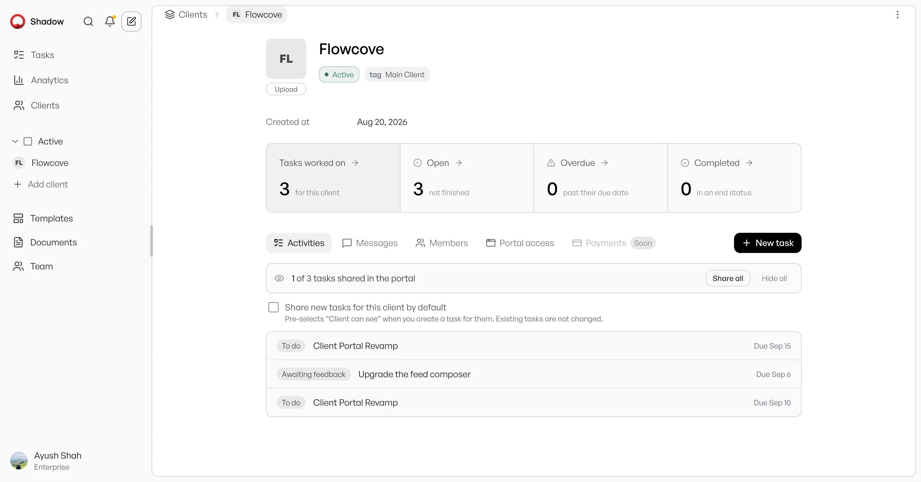Open Tasks worked on arrow
Viewport: 921px width, 482px height.
pyautogui.click(x=355, y=163)
